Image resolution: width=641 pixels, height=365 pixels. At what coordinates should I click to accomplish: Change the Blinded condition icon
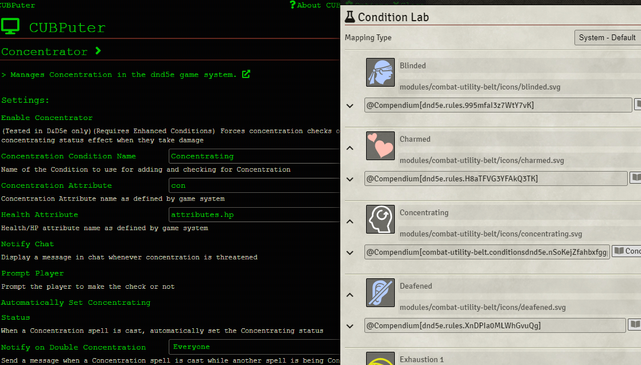(380, 72)
